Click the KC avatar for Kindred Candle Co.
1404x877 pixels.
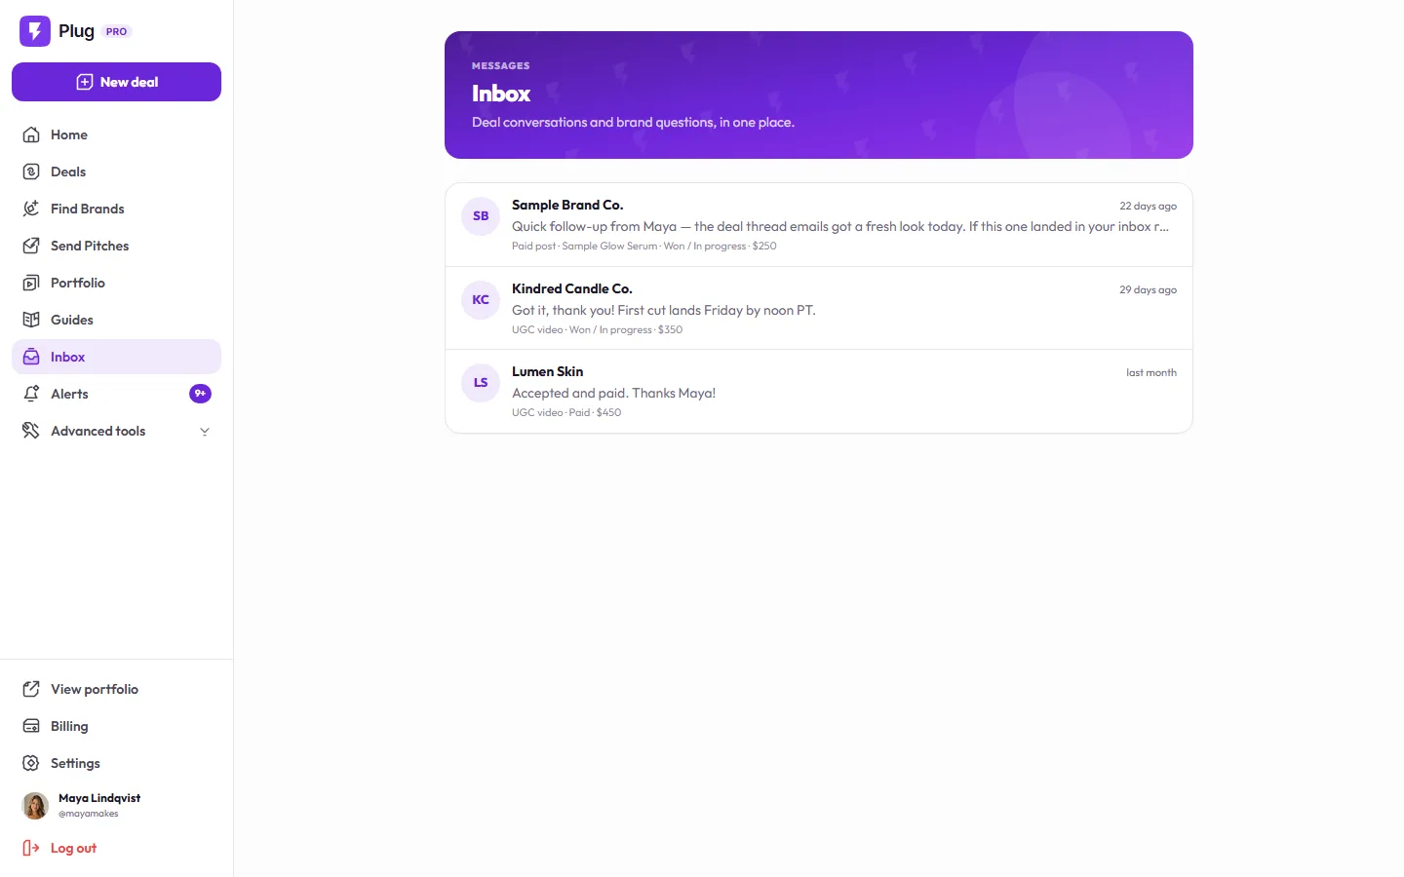(481, 300)
